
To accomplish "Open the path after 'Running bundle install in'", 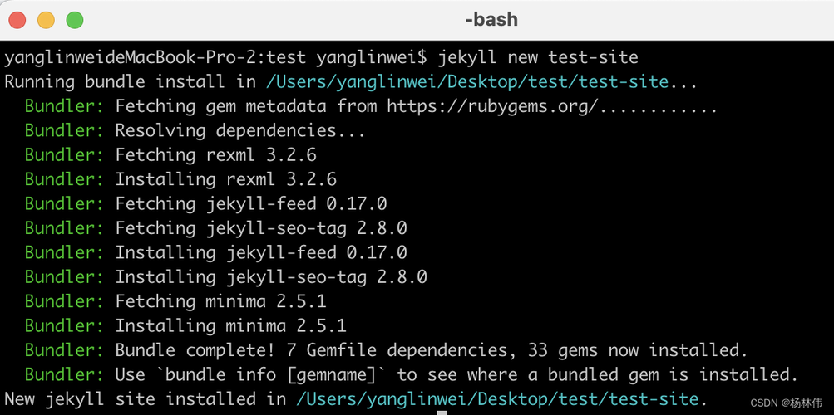I will [x=467, y=81].
